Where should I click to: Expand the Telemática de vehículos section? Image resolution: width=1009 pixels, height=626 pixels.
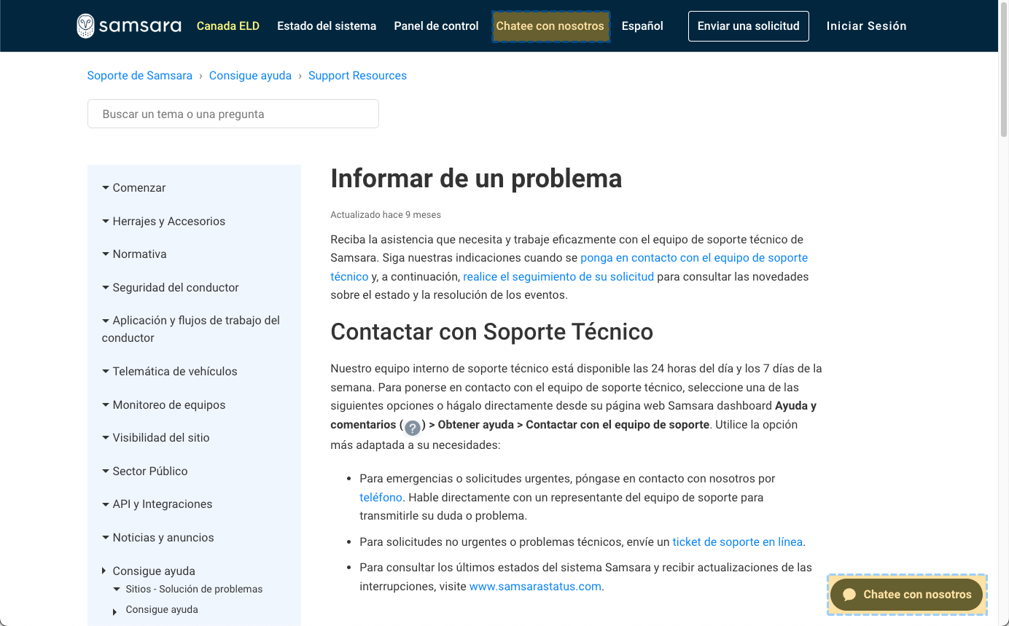(169, 371)
